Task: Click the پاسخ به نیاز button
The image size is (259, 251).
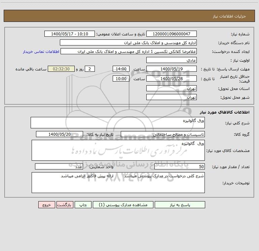Action: 180,205
